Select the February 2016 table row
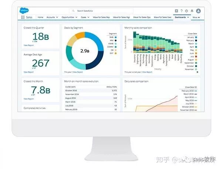Image resolution: width=222 pixels, height=169 pixels. point(91,109)
